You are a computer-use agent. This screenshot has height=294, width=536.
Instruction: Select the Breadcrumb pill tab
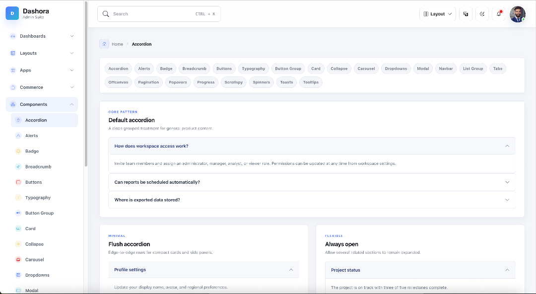(194, 69)
